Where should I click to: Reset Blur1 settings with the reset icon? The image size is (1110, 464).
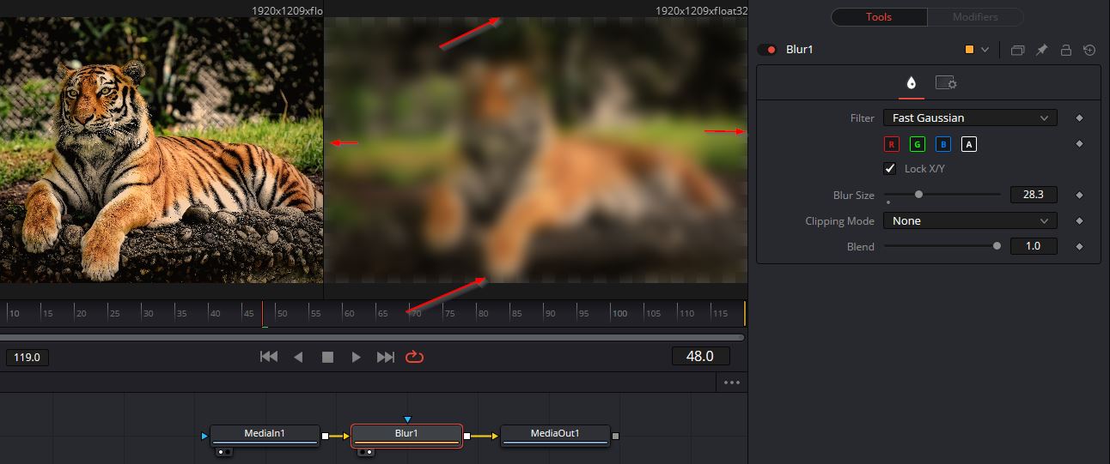coord(1089,50)
